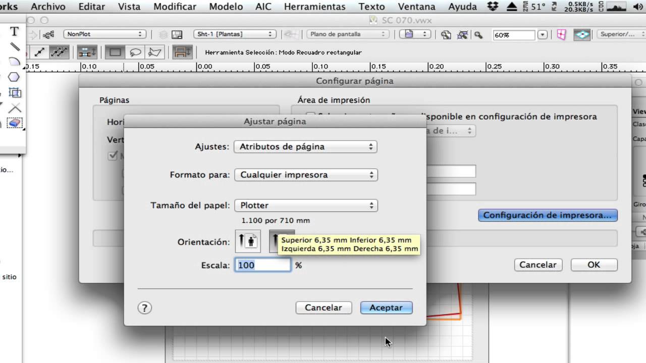Select the Line tool in the tool palette
This screenshot has height=363, width=646.
point(15,47)
